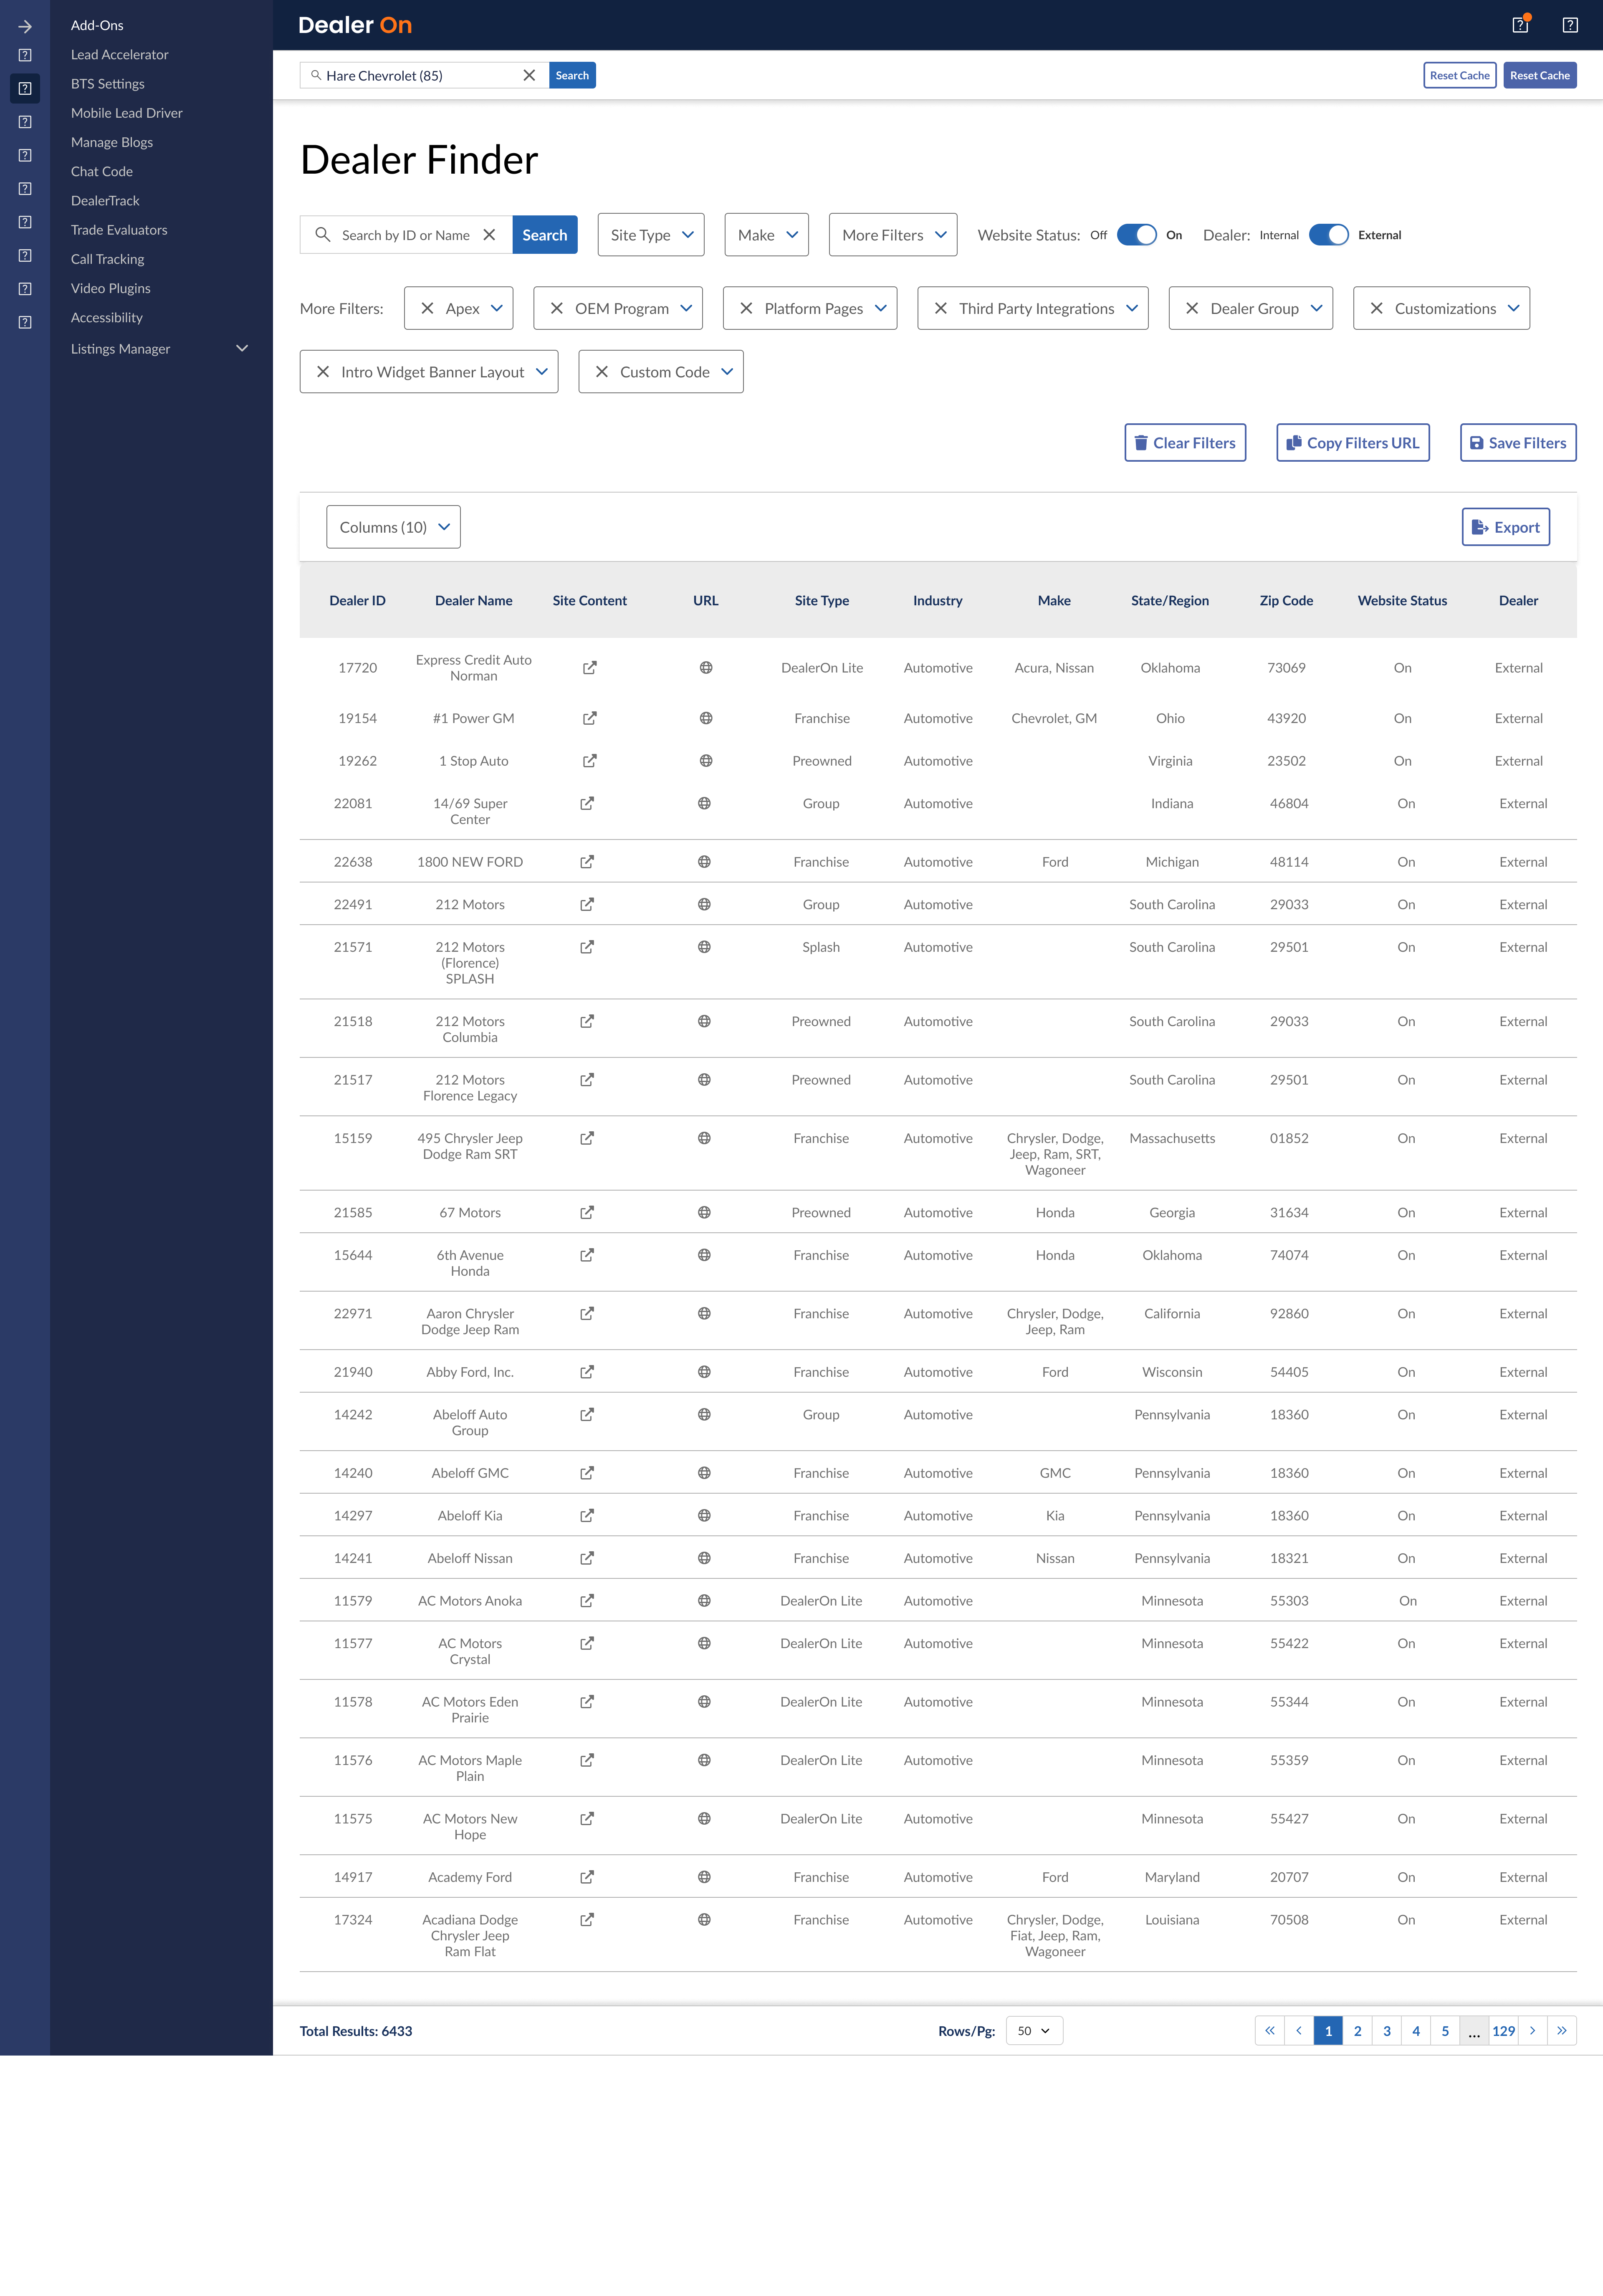This screenshot has height=2296, width=1603.
Task: Go to the next results page arrow
Action: pyautogui.click(x=1532, y=2031)
